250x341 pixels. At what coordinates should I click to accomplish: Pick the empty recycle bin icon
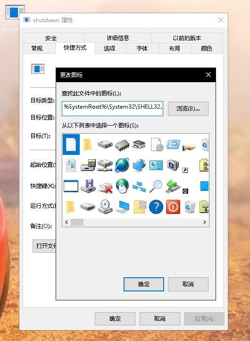[190, 206]
